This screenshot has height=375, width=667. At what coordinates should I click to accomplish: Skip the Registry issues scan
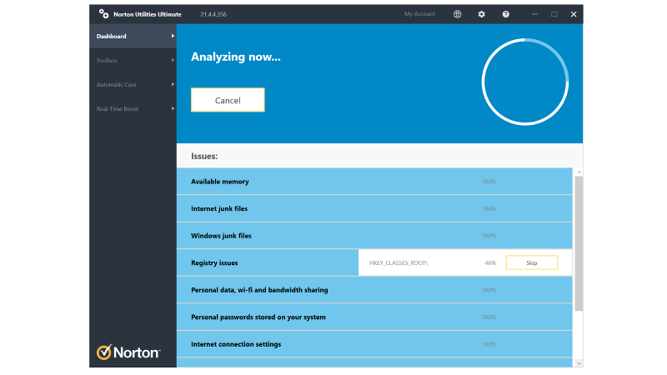click(x=532, y=262)
